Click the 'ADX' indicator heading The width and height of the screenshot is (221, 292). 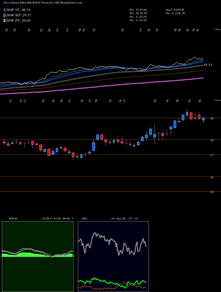tap(84, 219)
